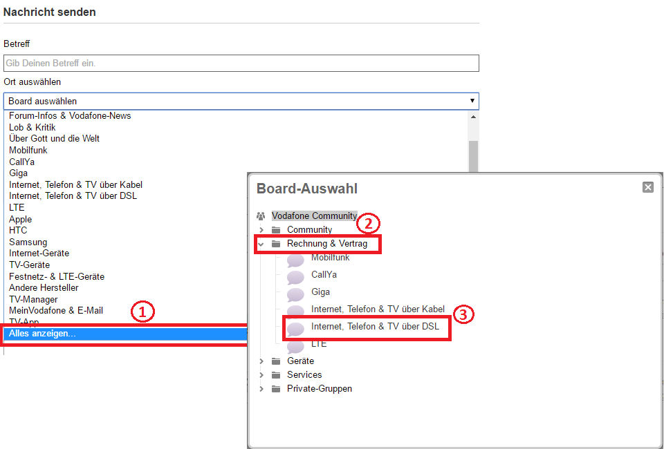Close the Board-Auswahl dialog

pos(648,187)
